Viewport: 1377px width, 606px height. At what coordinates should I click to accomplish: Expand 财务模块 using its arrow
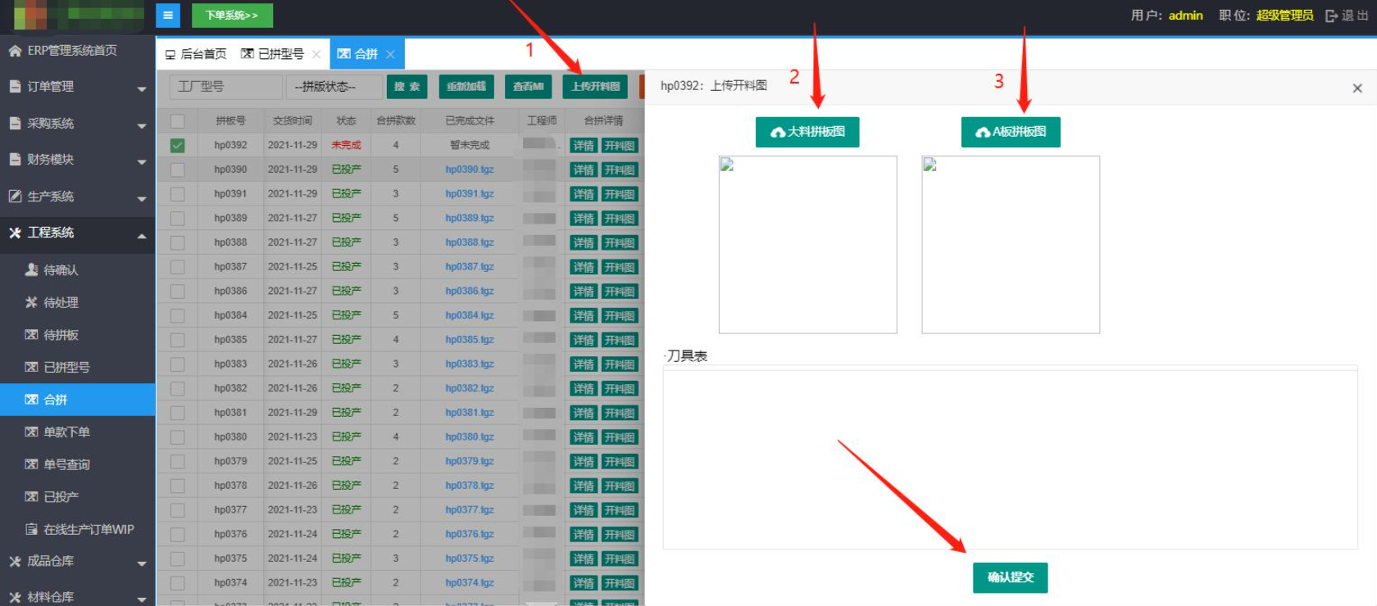pos(142,161)
